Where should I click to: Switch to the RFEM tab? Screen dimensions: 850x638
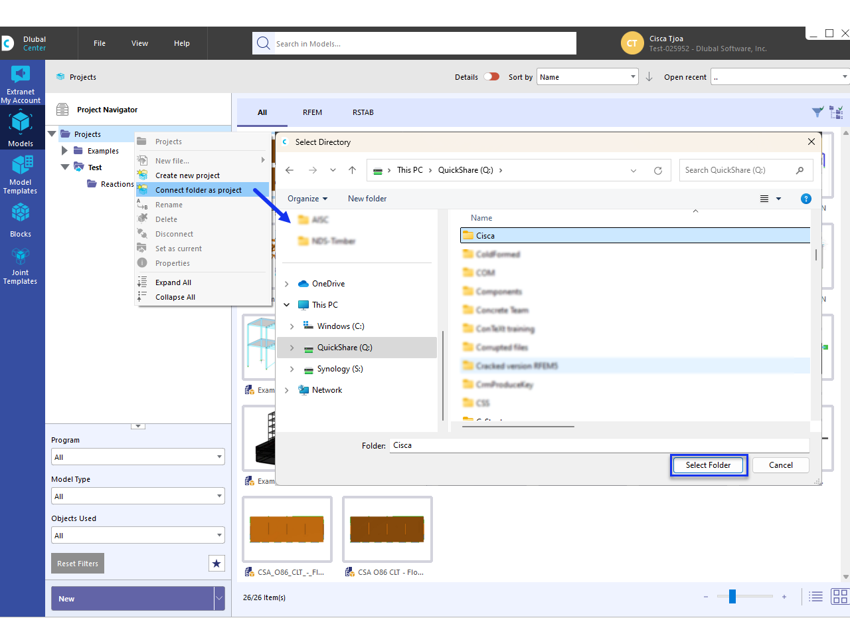coord(312,112)
